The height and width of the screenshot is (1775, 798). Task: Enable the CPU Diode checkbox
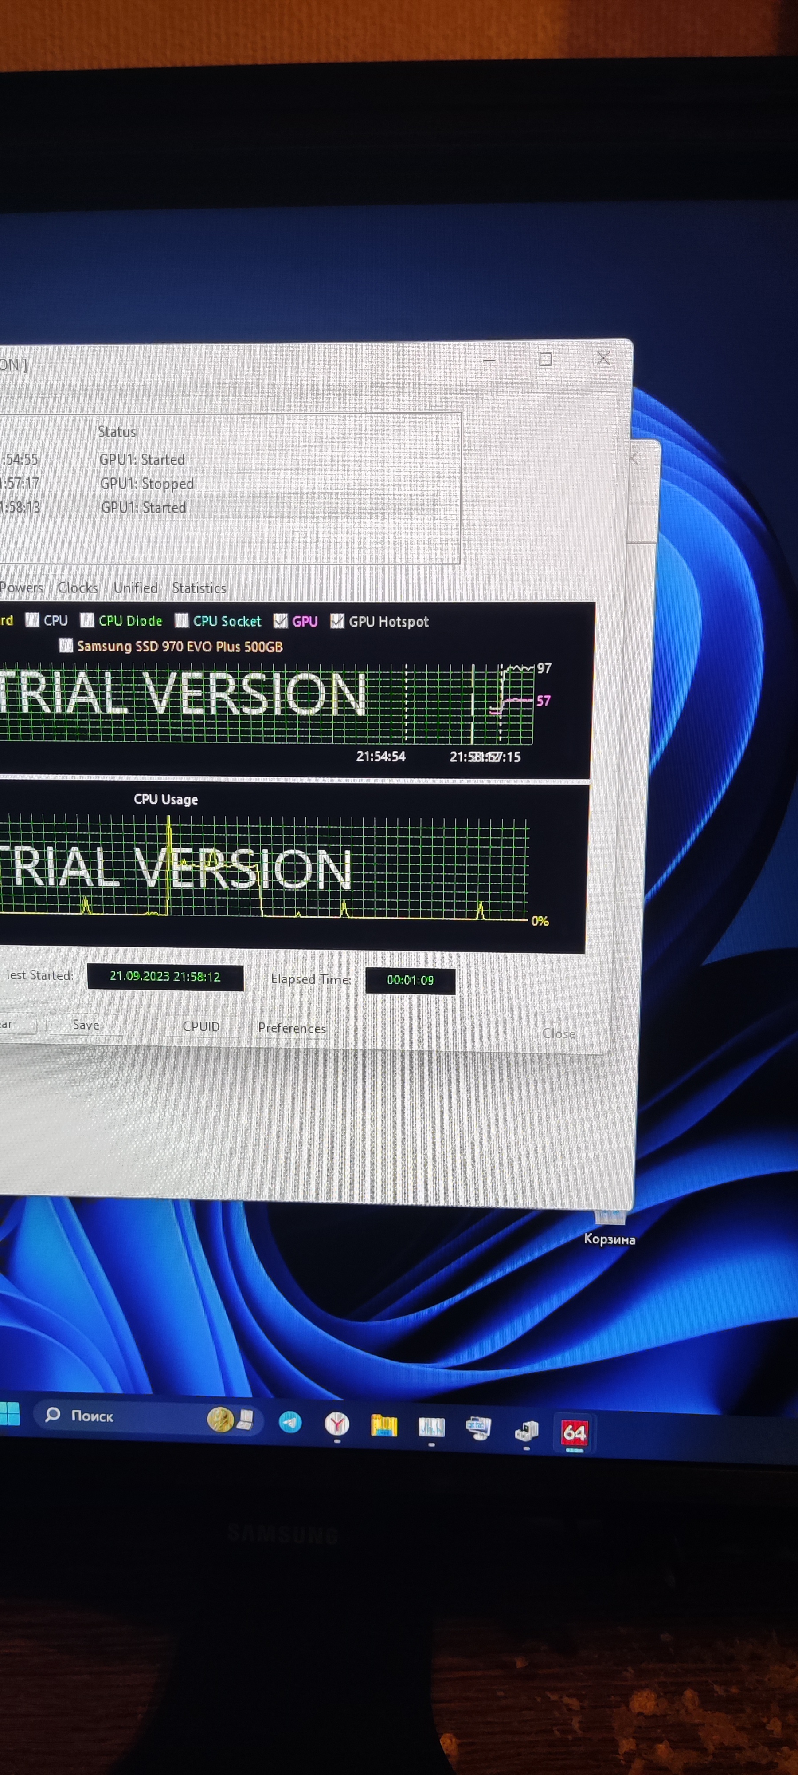(x=87, y=620)
